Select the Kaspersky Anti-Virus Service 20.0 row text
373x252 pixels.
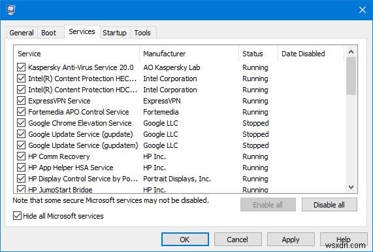coord(81,67)
